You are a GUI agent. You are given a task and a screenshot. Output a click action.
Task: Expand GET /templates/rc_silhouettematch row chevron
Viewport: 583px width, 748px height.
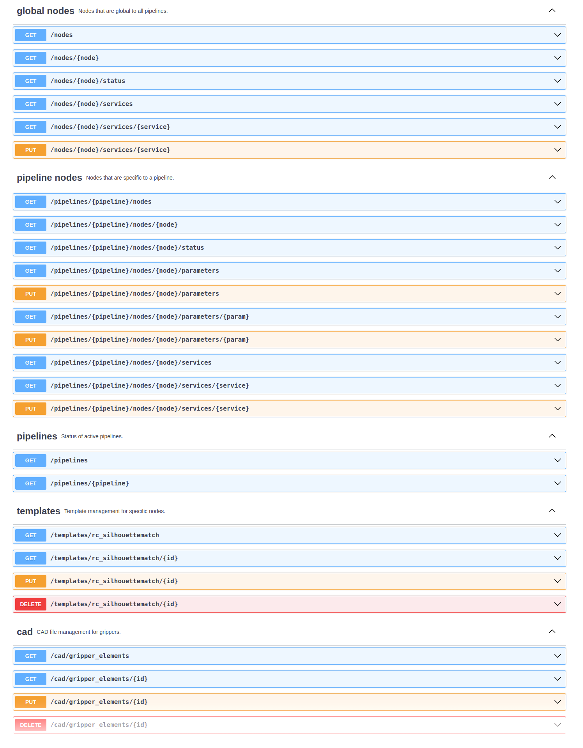pyautogui.click(x=557, y=535)
